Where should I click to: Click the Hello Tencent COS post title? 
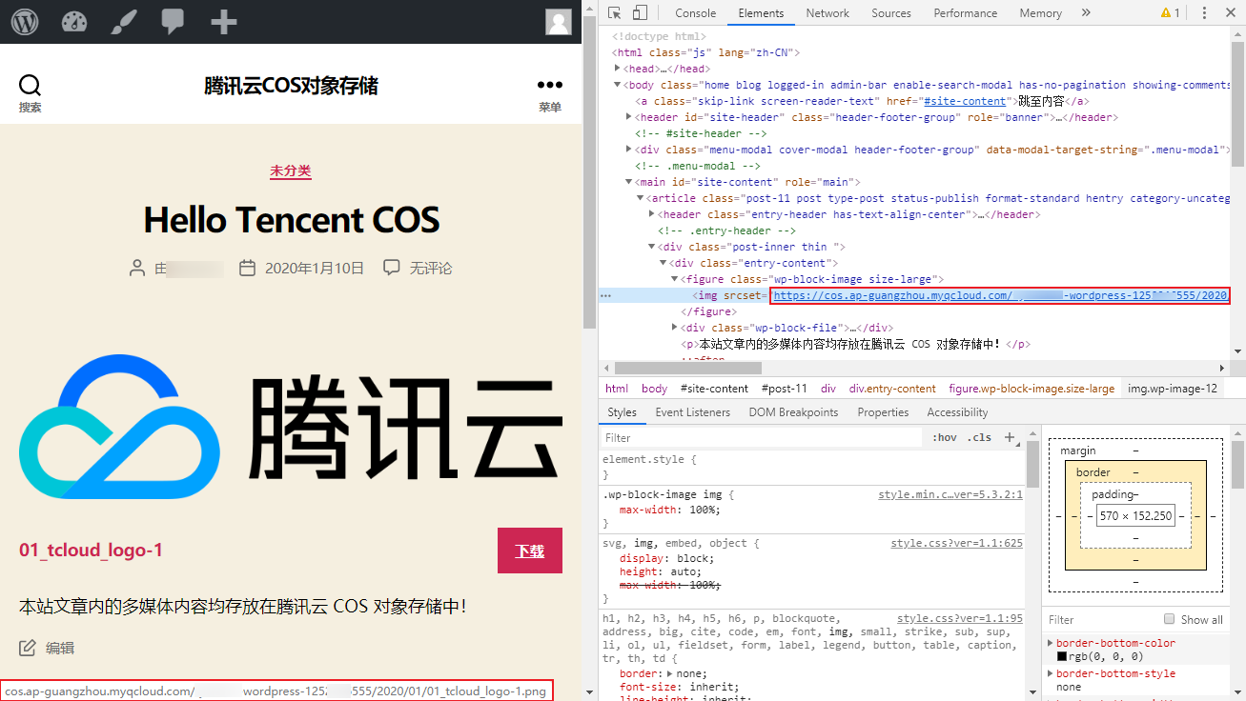coord(291,220)
